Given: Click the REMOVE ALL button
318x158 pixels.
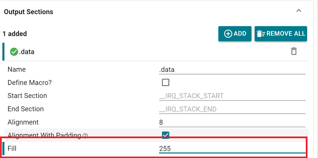Looking at the screenshot, I should (281, 34).
